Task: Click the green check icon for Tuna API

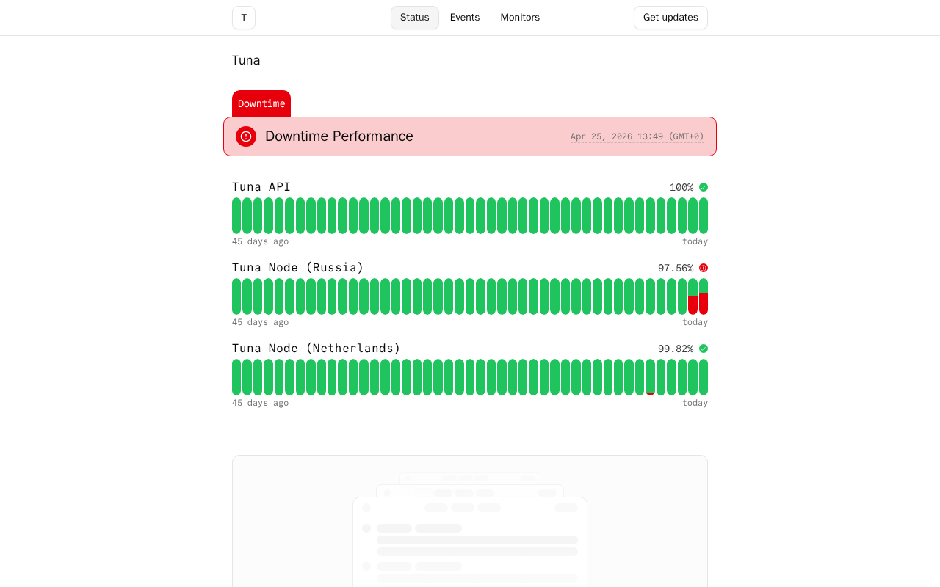Action: [704, 187]
